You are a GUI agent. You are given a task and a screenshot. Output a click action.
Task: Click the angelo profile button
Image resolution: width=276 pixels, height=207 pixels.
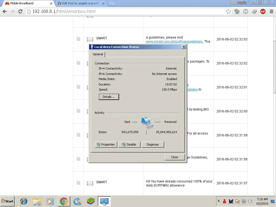[239, 2]
